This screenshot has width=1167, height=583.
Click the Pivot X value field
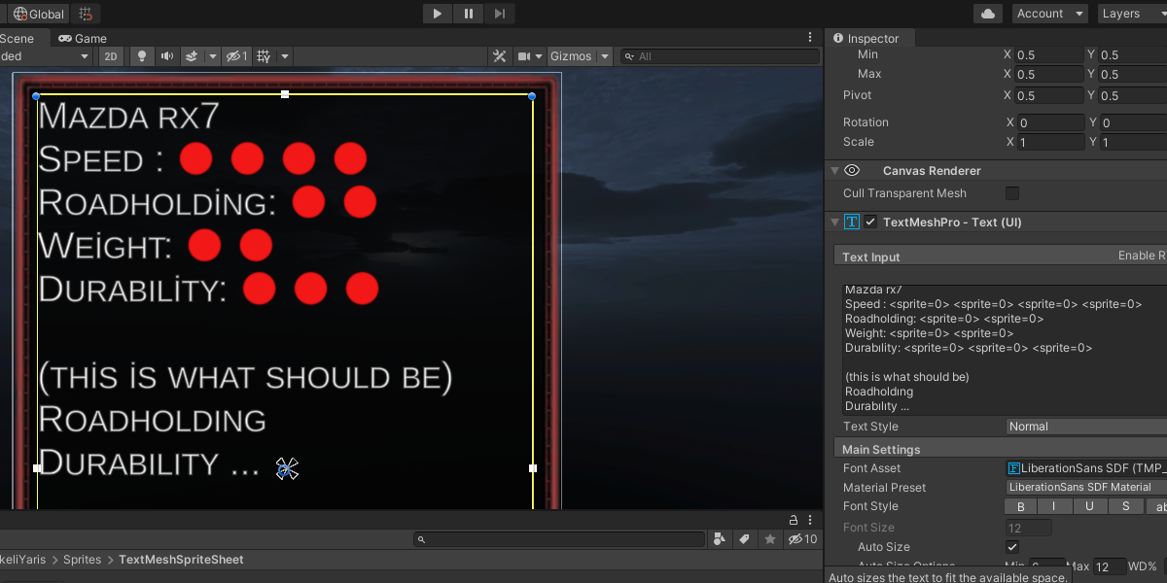click(1048, 96)
